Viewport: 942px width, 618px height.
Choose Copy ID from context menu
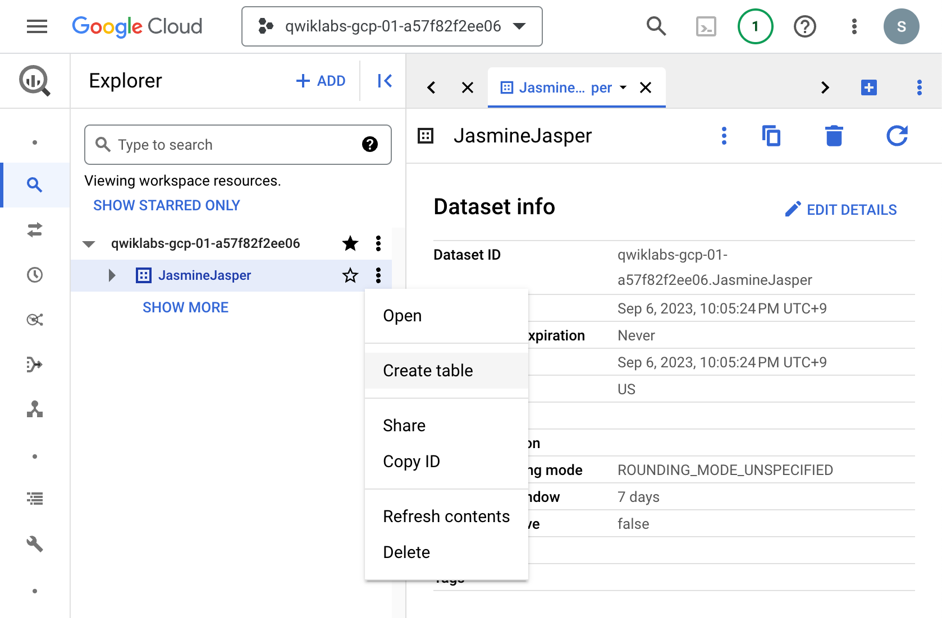click(x=446, y=462)
